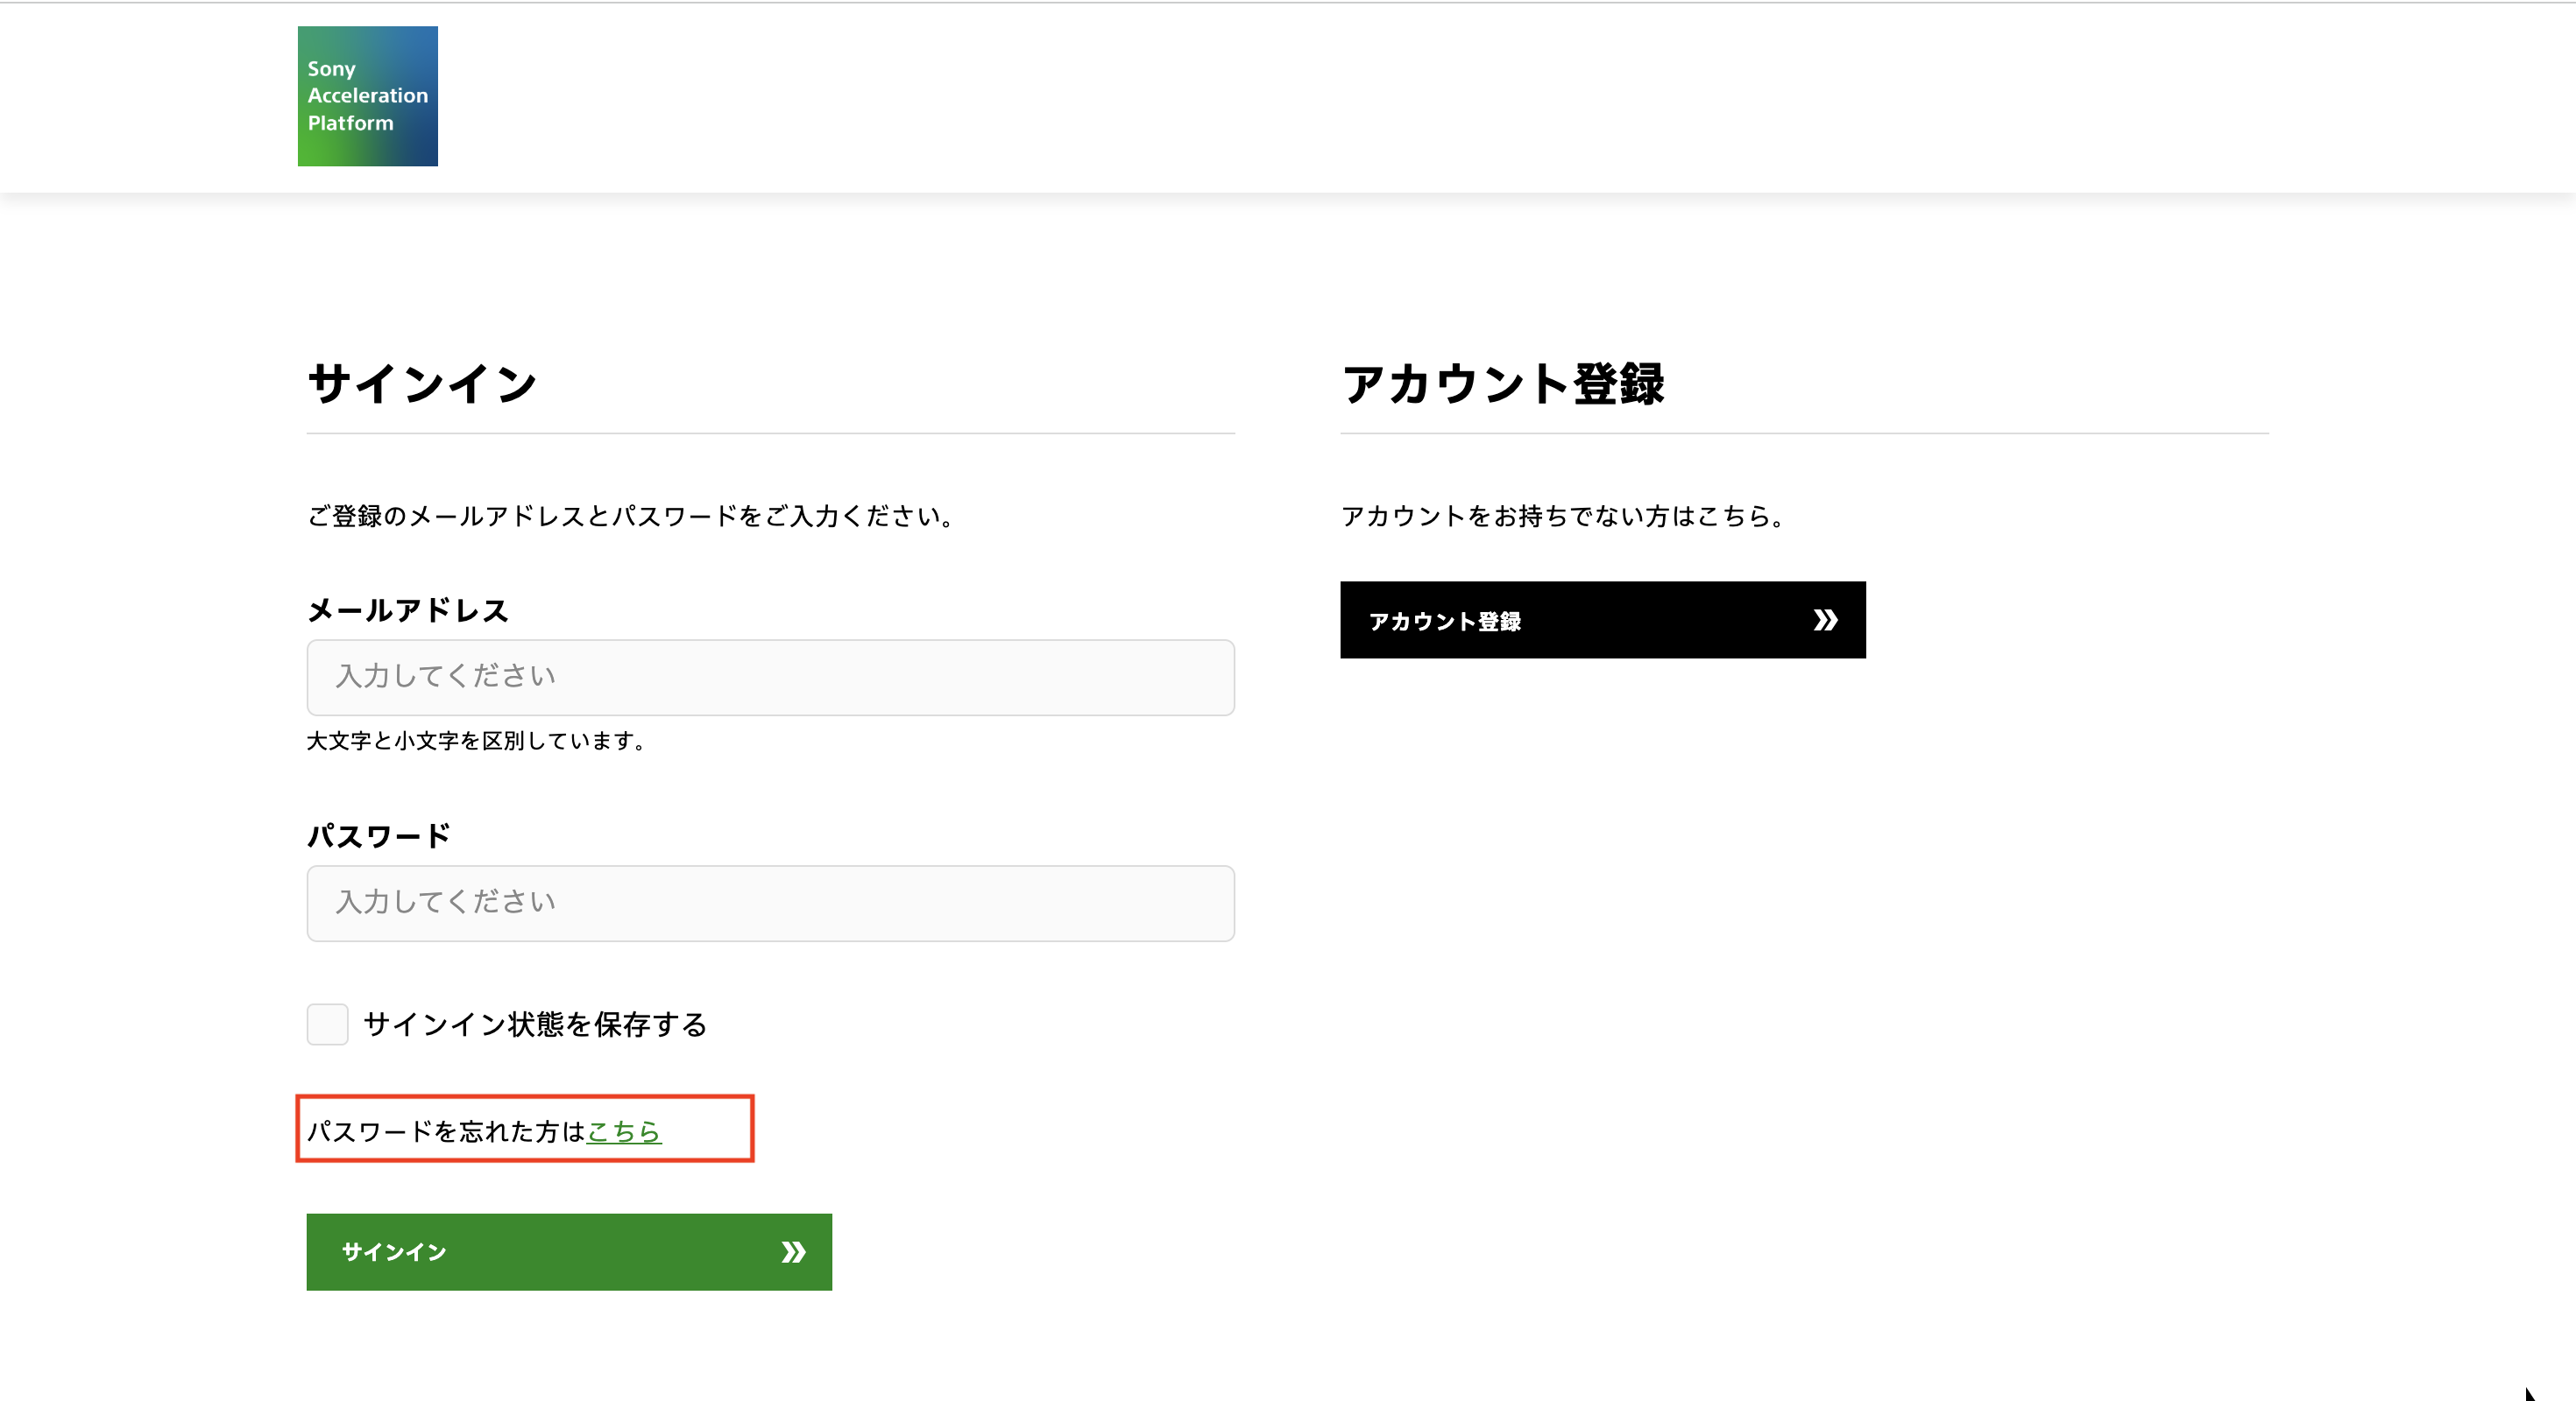Enable the サインイン状態を保存する checkbox

[x=326, y=1024]
